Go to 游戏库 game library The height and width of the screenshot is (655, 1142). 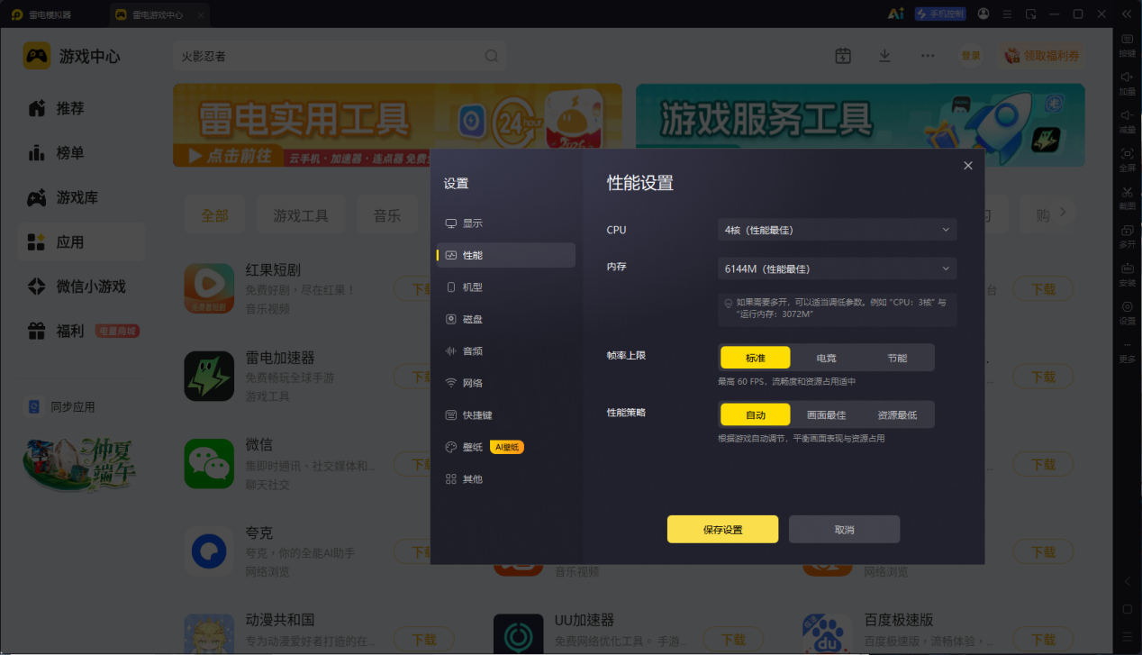pos(81,197)
